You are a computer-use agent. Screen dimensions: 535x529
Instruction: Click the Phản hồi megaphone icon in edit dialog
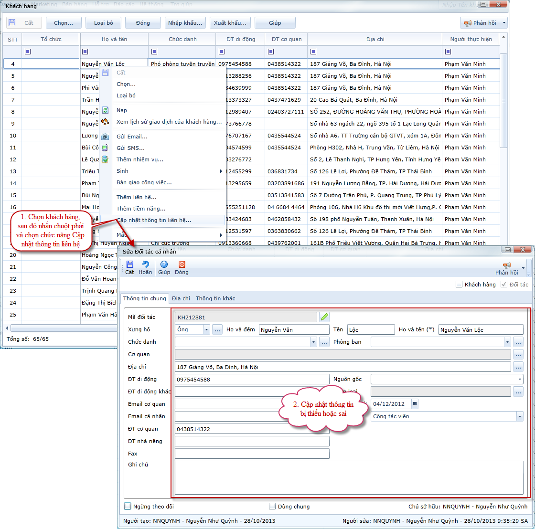point(507,265)
